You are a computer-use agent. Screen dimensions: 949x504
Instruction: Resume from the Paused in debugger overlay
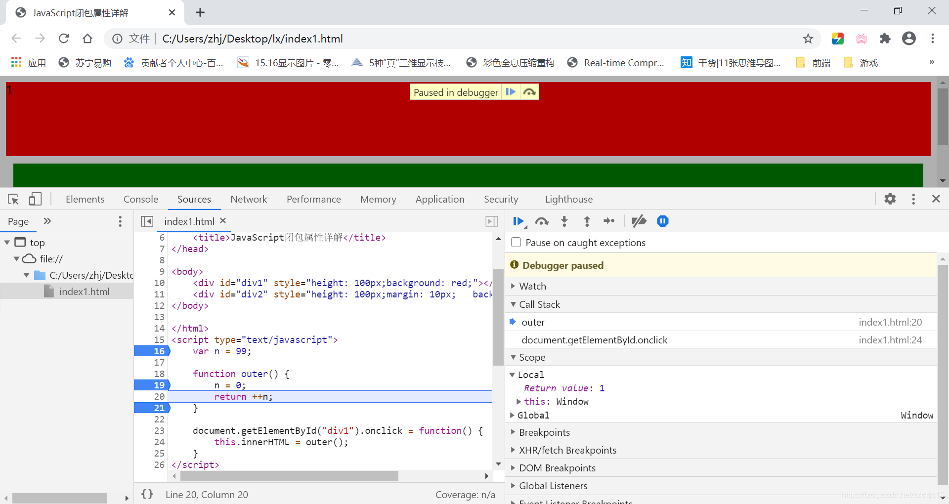point(511,92)
